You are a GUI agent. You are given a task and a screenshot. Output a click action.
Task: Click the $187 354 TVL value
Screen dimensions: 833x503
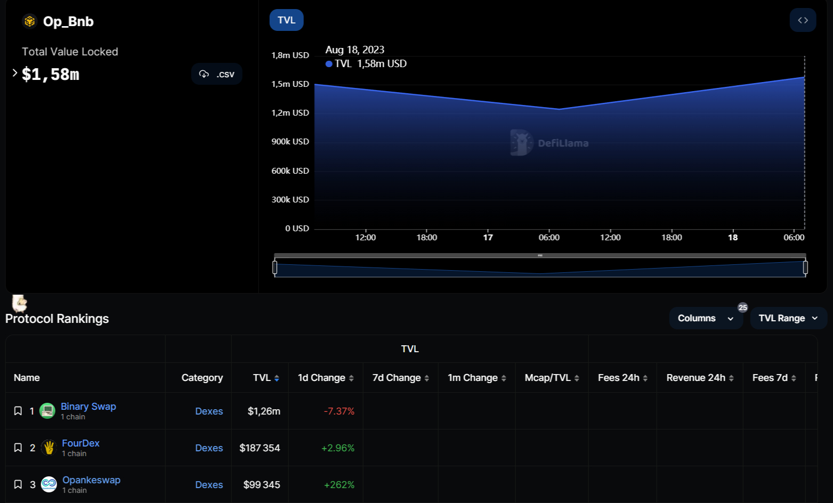click(x=260, y=448)
